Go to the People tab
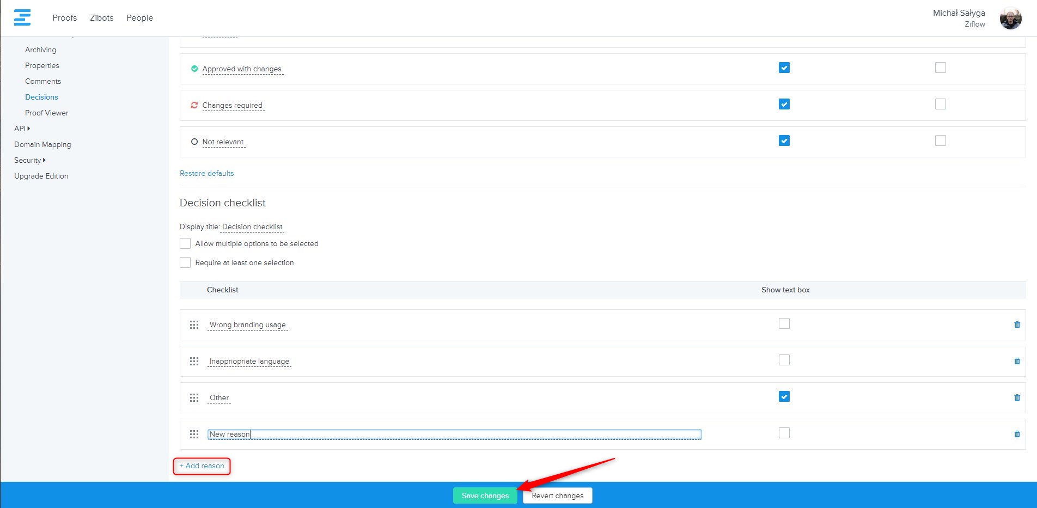The height and width of the screenshot is (508, 1037). pos(139,18)
